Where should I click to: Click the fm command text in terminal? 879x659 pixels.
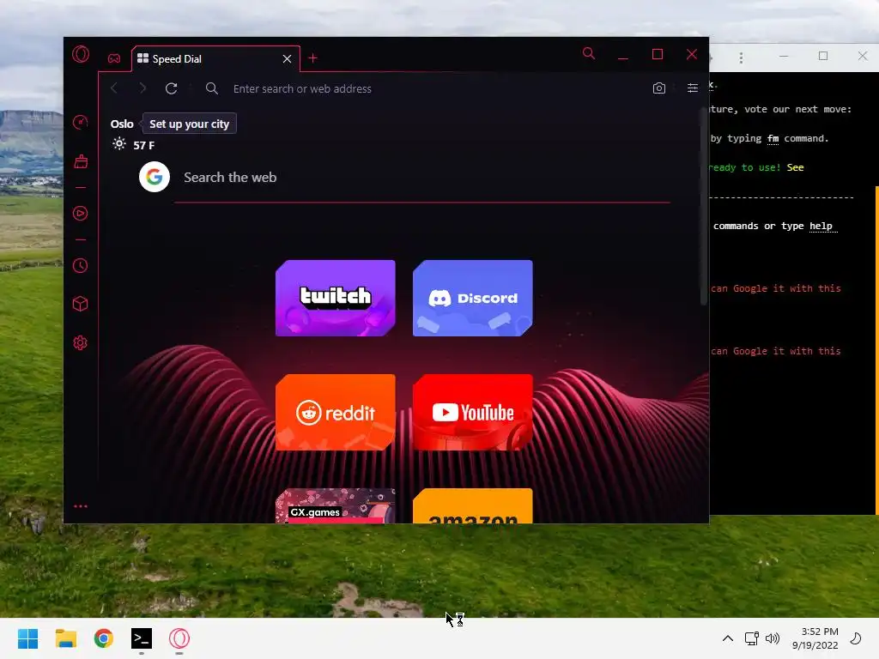773,138
